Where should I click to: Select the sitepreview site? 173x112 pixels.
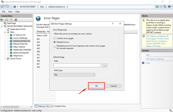point(18,56)
